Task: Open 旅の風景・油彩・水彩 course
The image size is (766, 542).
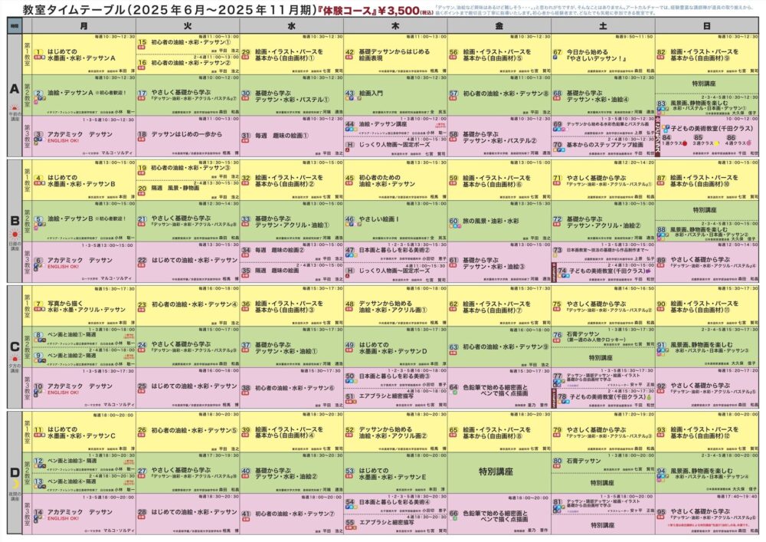Action: point(491,221)
